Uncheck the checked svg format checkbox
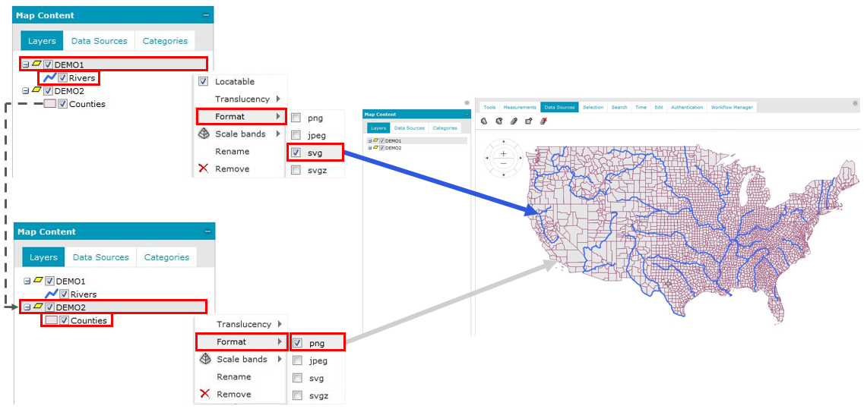The height and width of the screenshot is (409, 864). [x=296, y=153]
